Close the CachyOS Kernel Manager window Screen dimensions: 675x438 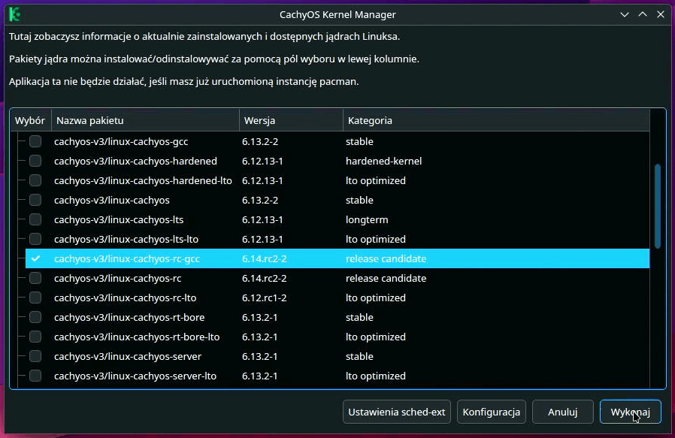coord(661,14)
